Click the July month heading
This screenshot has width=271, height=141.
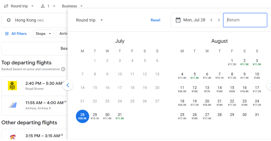120,41
